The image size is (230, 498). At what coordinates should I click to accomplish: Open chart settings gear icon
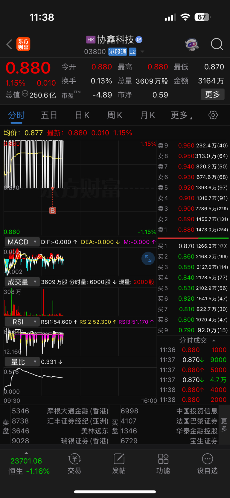pos(213,115)
